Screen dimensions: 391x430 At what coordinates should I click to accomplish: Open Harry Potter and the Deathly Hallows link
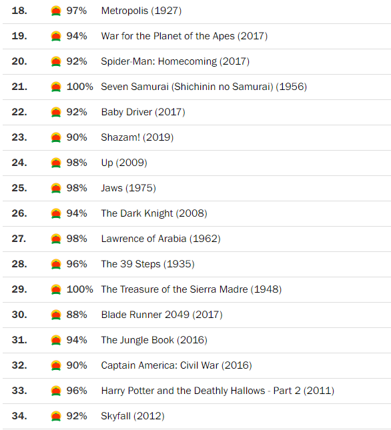(218, 391)
